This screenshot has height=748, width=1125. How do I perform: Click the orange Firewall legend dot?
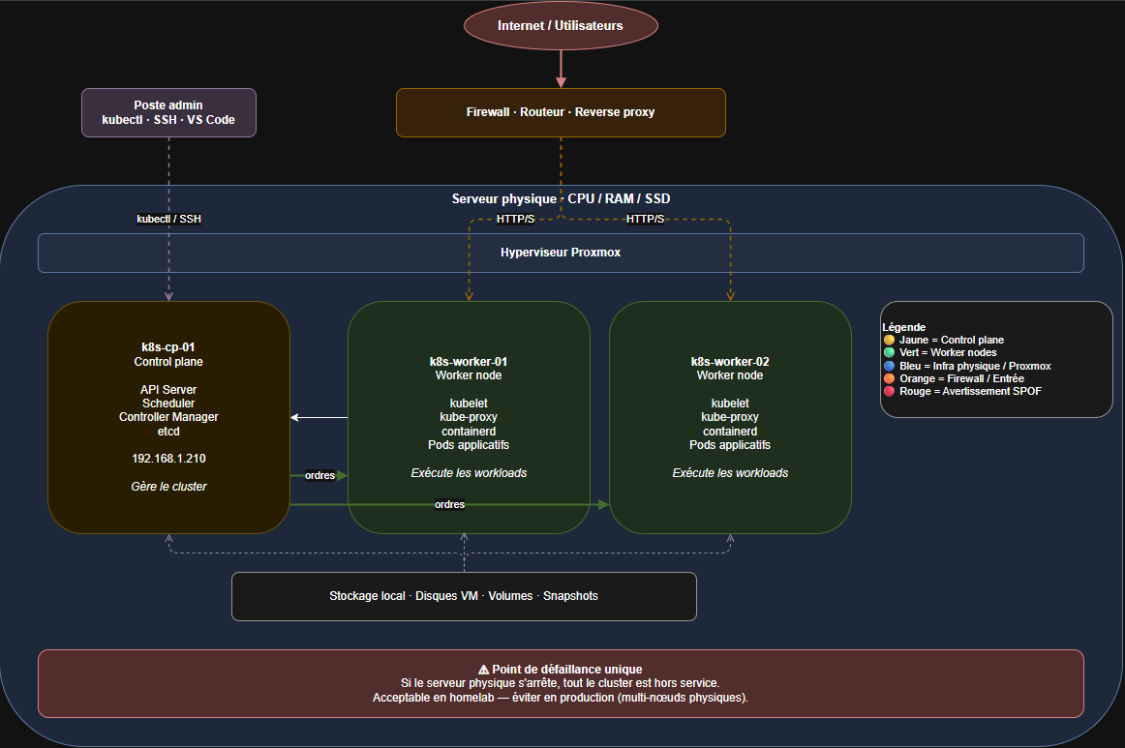[x=889, y=378]
